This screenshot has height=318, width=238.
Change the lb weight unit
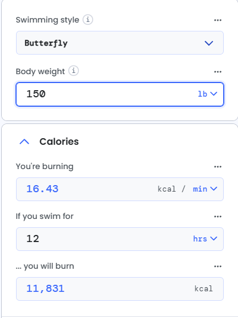point(207,94)
